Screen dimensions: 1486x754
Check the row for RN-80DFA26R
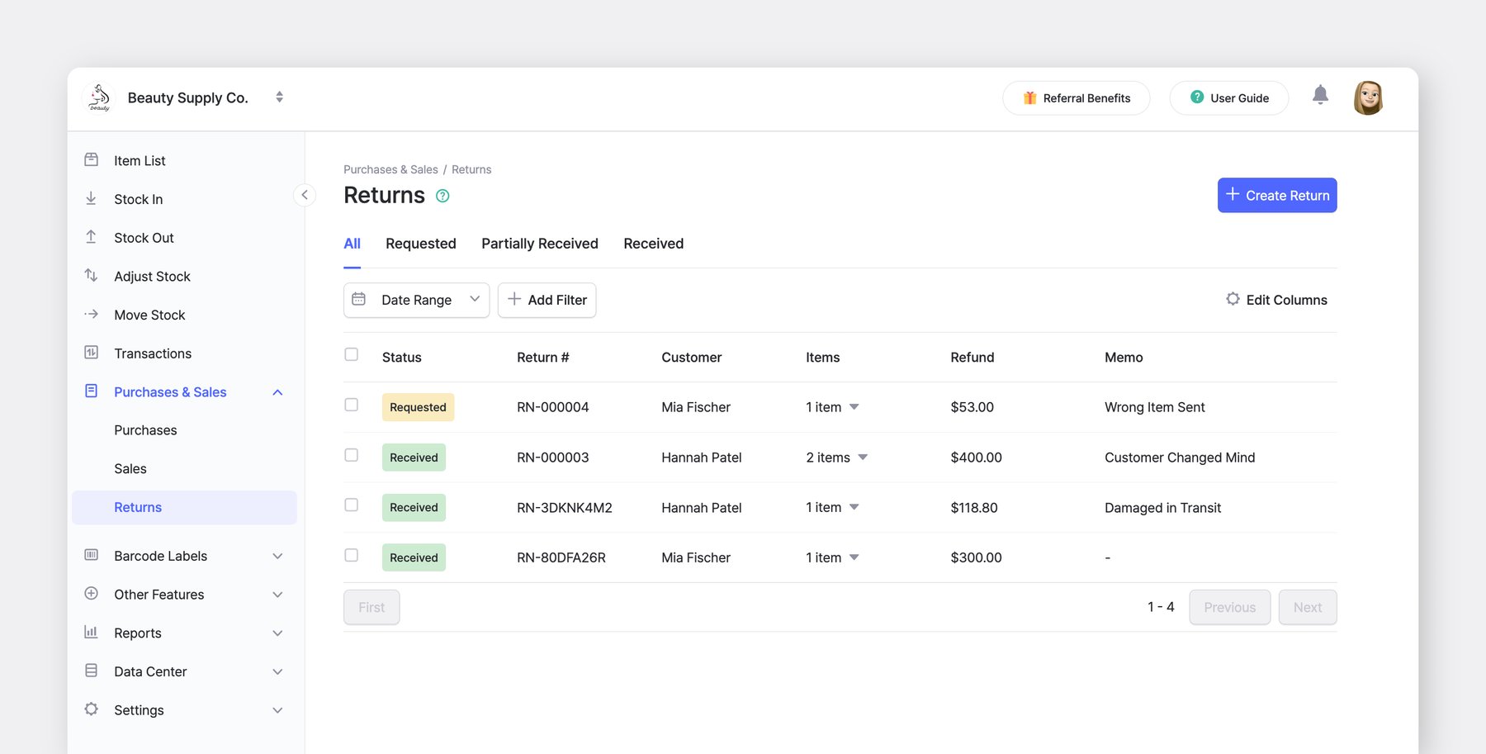[352, 556]
